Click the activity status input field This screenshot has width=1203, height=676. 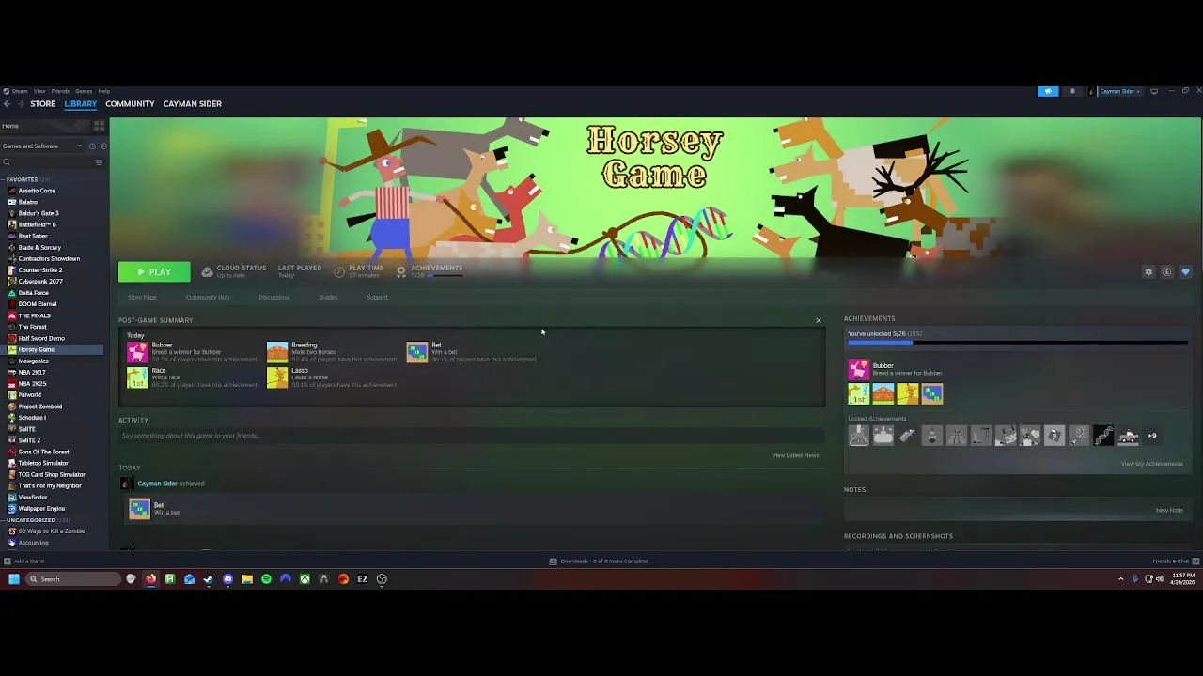click(x=471, y=436)
